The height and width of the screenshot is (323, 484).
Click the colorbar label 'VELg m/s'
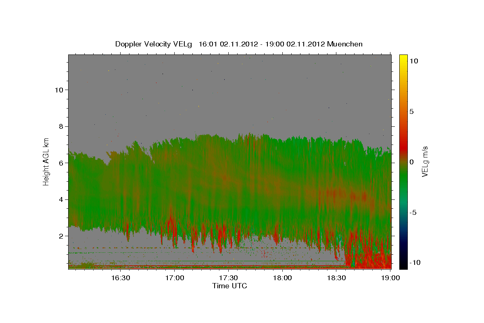coord(426,161)
